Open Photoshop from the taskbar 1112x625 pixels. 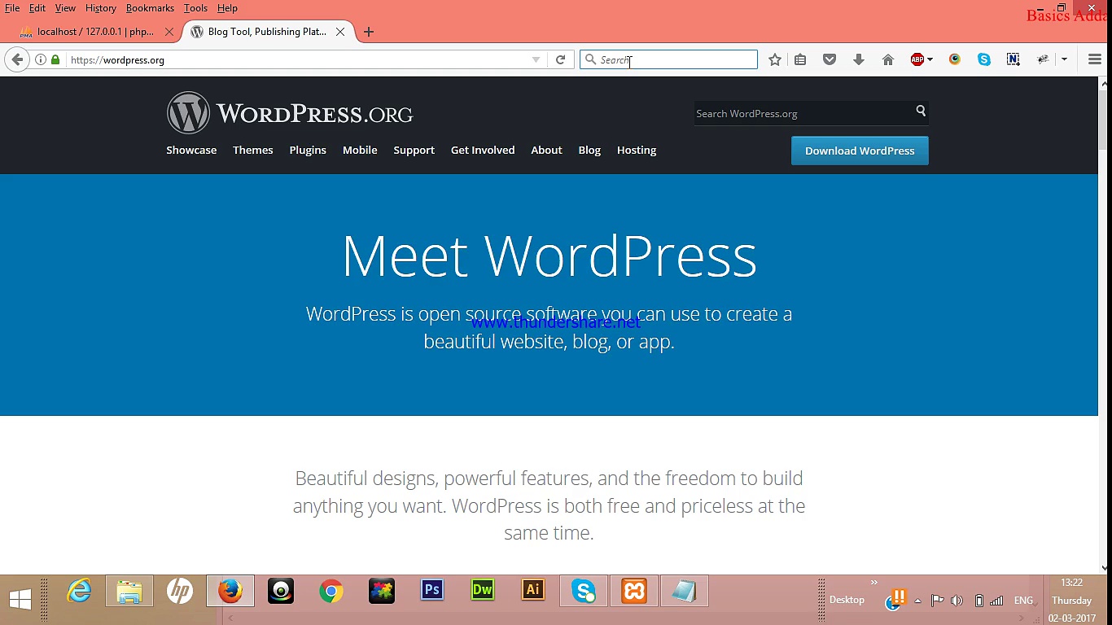(432, 592)
